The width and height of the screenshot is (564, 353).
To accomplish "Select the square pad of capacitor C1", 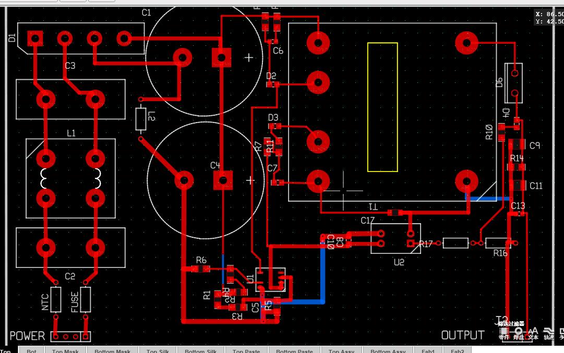I will 222,57.
